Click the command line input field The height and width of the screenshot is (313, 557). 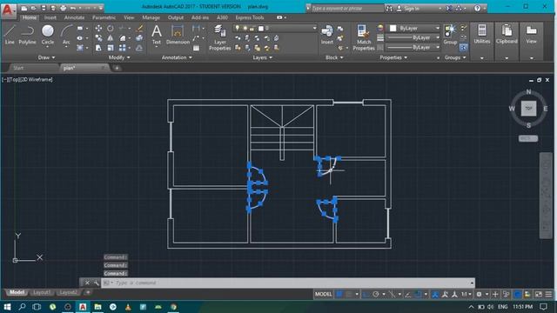tap(288, 283)
